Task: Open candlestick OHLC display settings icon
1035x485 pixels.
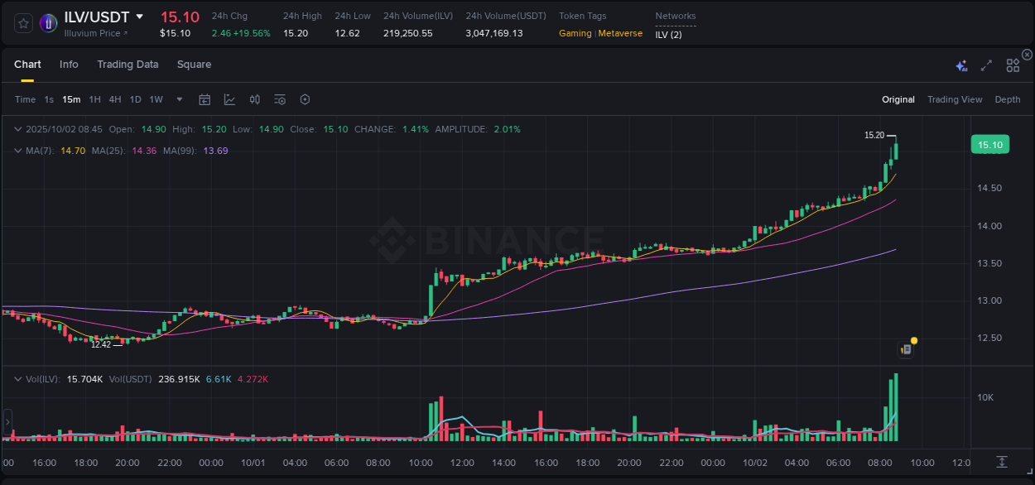Action: click(254, 99)
